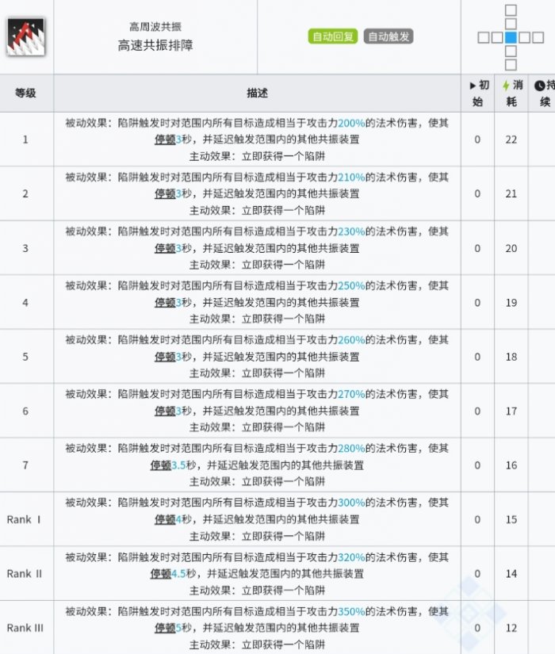
Task: Click the clock icon in 持续 header
Action: [x=540, y=85]
